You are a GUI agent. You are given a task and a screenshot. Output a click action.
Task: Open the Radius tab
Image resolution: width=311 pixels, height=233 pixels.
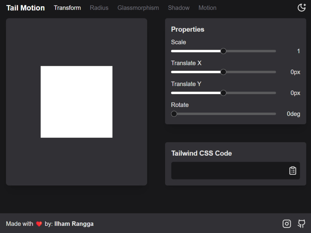point(99,8)
